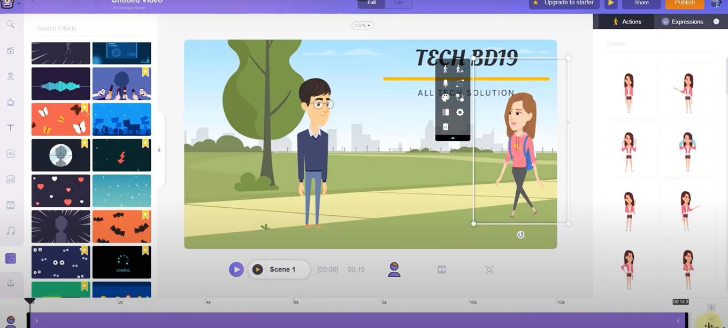728x328 pixels.
Task: Select the audio waveform effect thumbnail
Action: click(61, 84)
